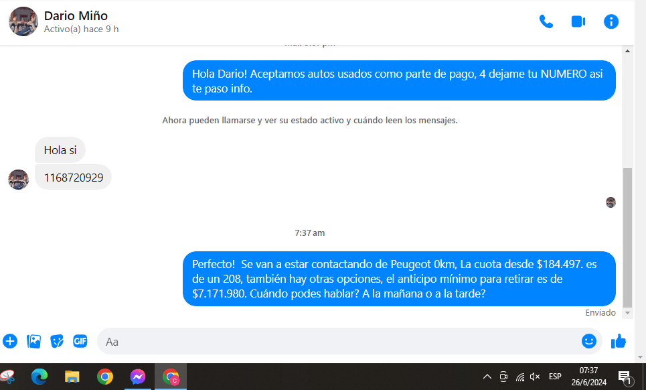The height and width of the screenshot is (390, 646).
Task: Open the clock showing 07:37 26/6/2024
Action: click(x=588, y=377)
